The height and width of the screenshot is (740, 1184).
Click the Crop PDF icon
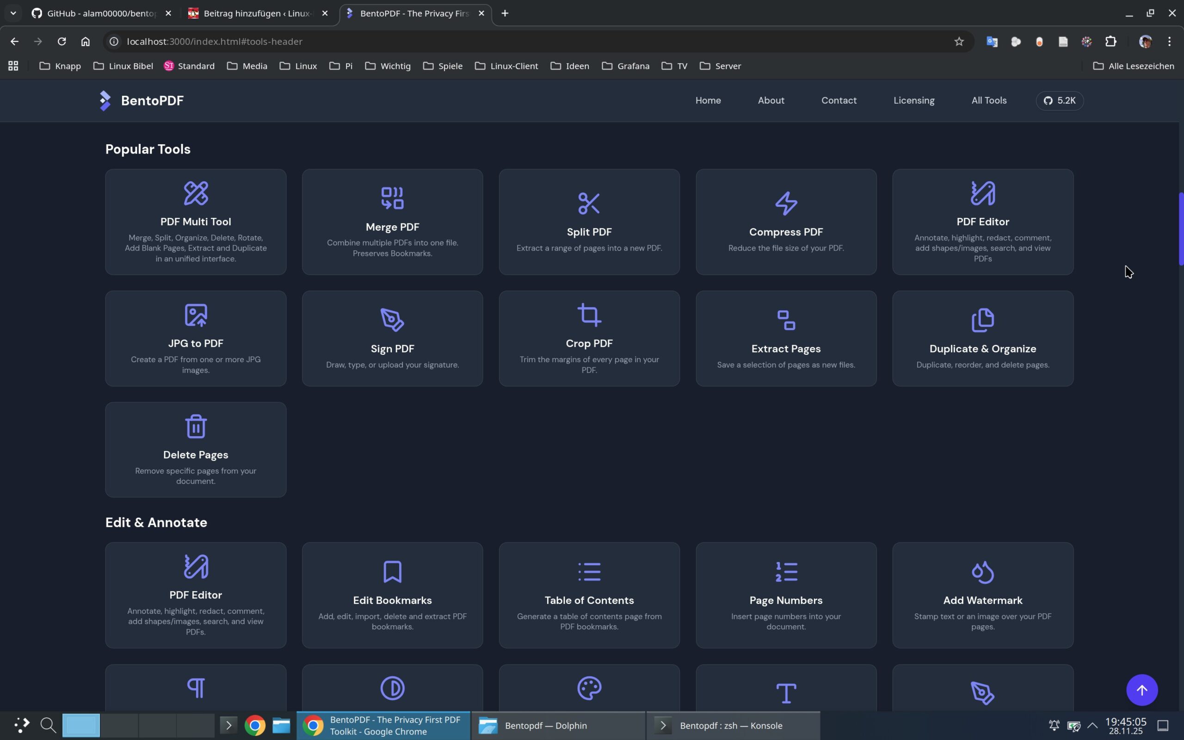(x=589, y=314)
